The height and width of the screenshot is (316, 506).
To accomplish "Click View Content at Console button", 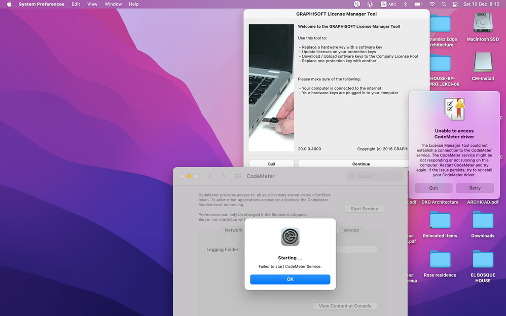I will 345,306.
